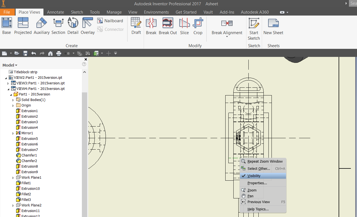This screenshot has width=357, height=217.
Task: Click the Home house icon
Action: 50,53
